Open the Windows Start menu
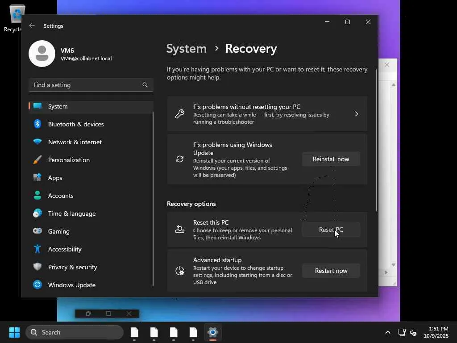The width and height of the screenshot is (457, 343). [14, 332]
